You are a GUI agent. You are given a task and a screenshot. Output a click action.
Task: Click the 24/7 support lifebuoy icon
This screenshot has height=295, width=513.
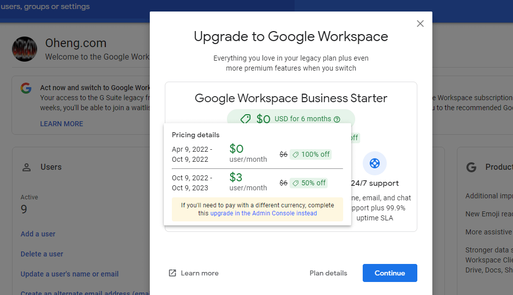[x=374, y=163]
